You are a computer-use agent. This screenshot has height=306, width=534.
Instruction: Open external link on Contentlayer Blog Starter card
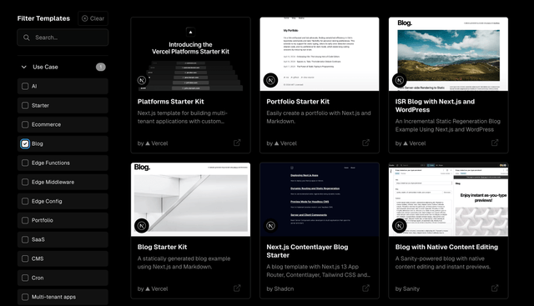click(x=365, y=288)
